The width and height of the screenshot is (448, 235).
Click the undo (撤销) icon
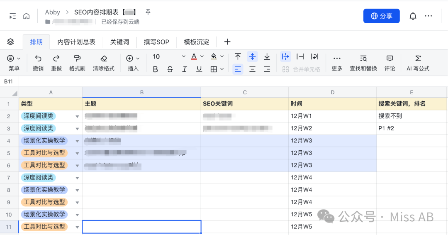38,59
